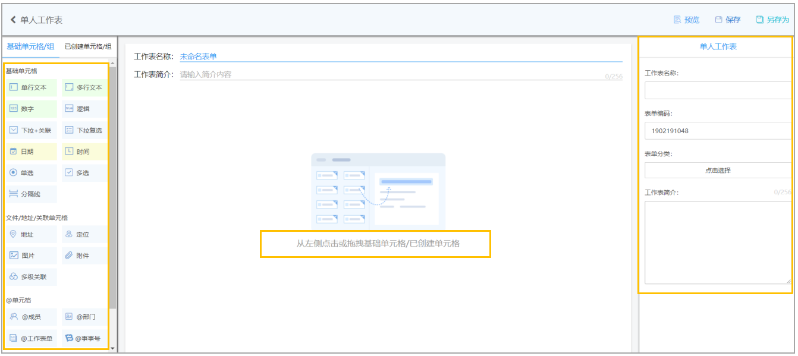Select the 逻辑 logic cell
The height and width of the screenshot is (356, 798).
pyautogui.click(x=85, y=109)
